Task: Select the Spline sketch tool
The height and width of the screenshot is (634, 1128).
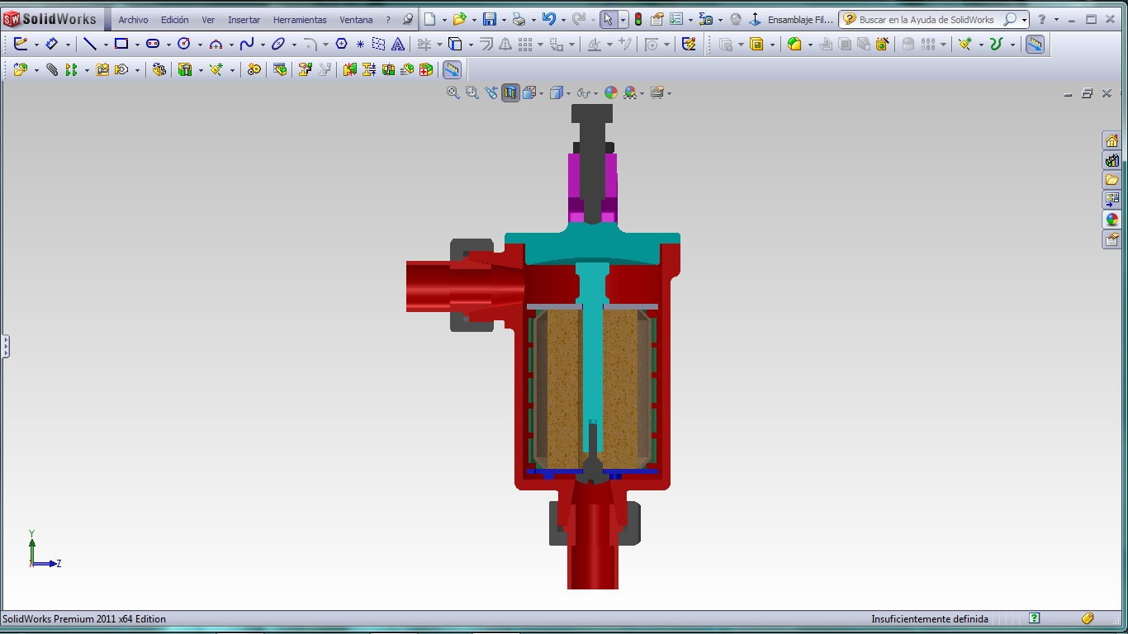Action: [247, 45]
